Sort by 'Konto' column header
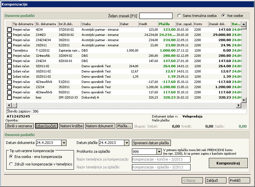This screenshot has height=187, width=255. [201, 24]
